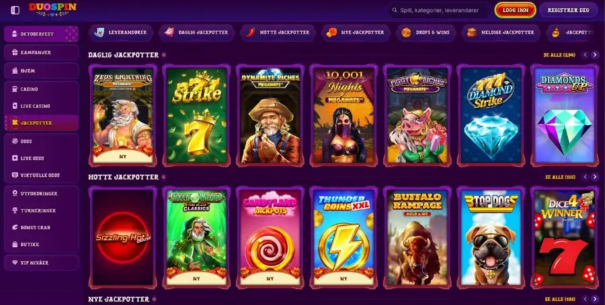Image resolution: width=605 pixels, height=305 pixels.
Task: Select the Hotte Jackpotter category chip
Action: (278, 33)
